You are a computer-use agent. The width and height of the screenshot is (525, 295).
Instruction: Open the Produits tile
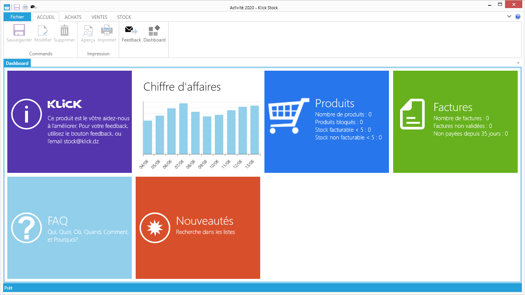(326, 122)
